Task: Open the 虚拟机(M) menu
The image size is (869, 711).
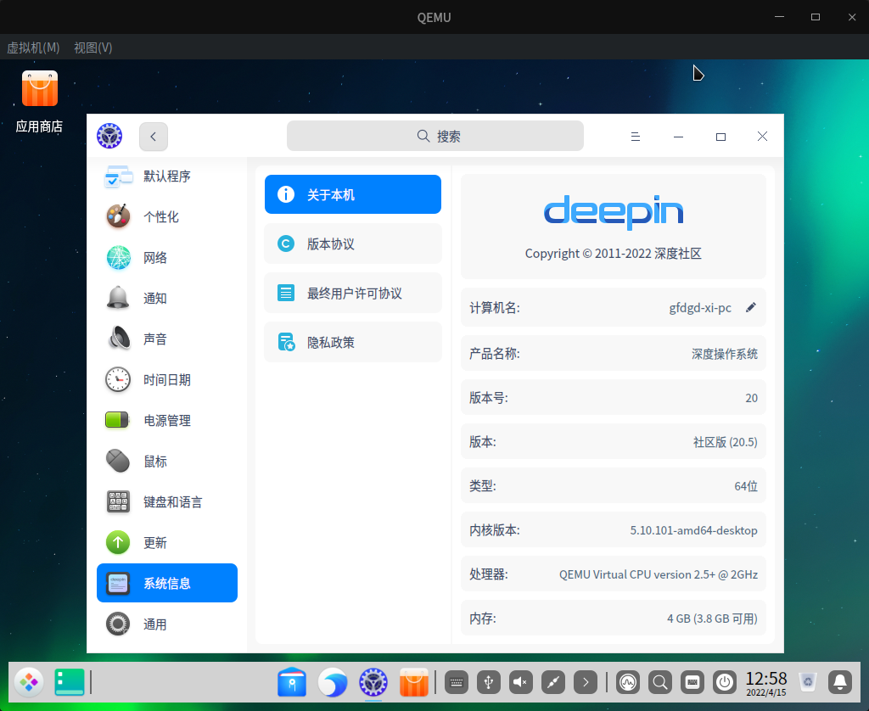Action: pyautogui.click(x=33, y=48)
